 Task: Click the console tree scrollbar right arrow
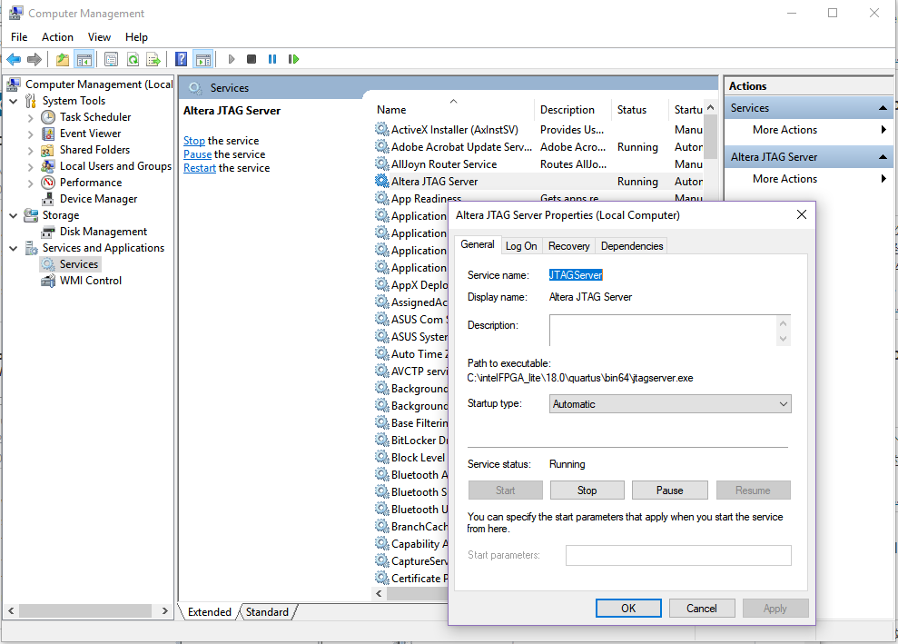click(165, 610)
